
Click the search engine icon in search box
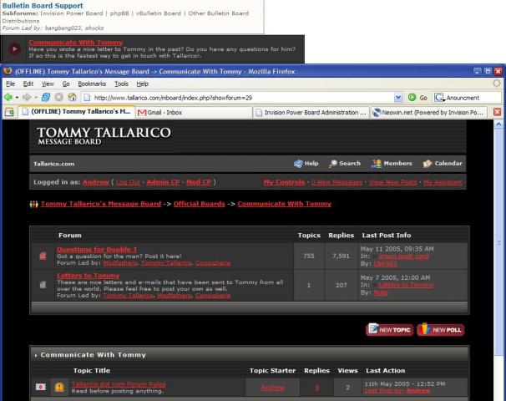coord(439,97)
